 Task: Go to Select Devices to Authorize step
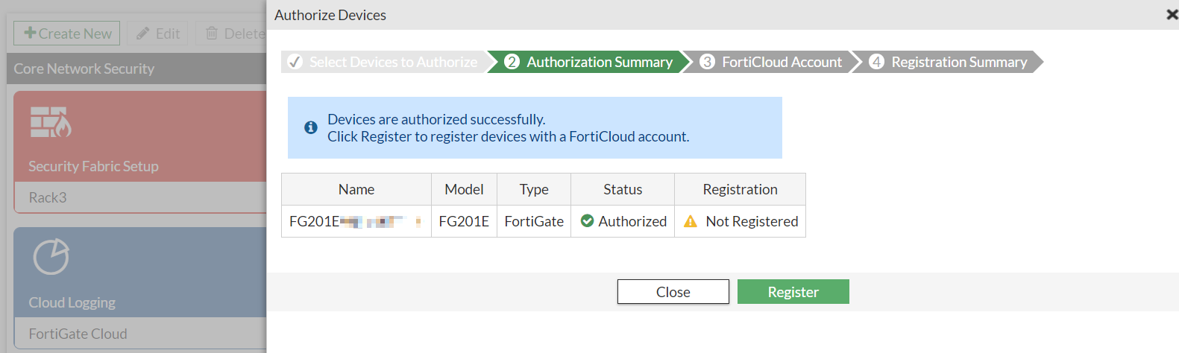click(383, 62)
